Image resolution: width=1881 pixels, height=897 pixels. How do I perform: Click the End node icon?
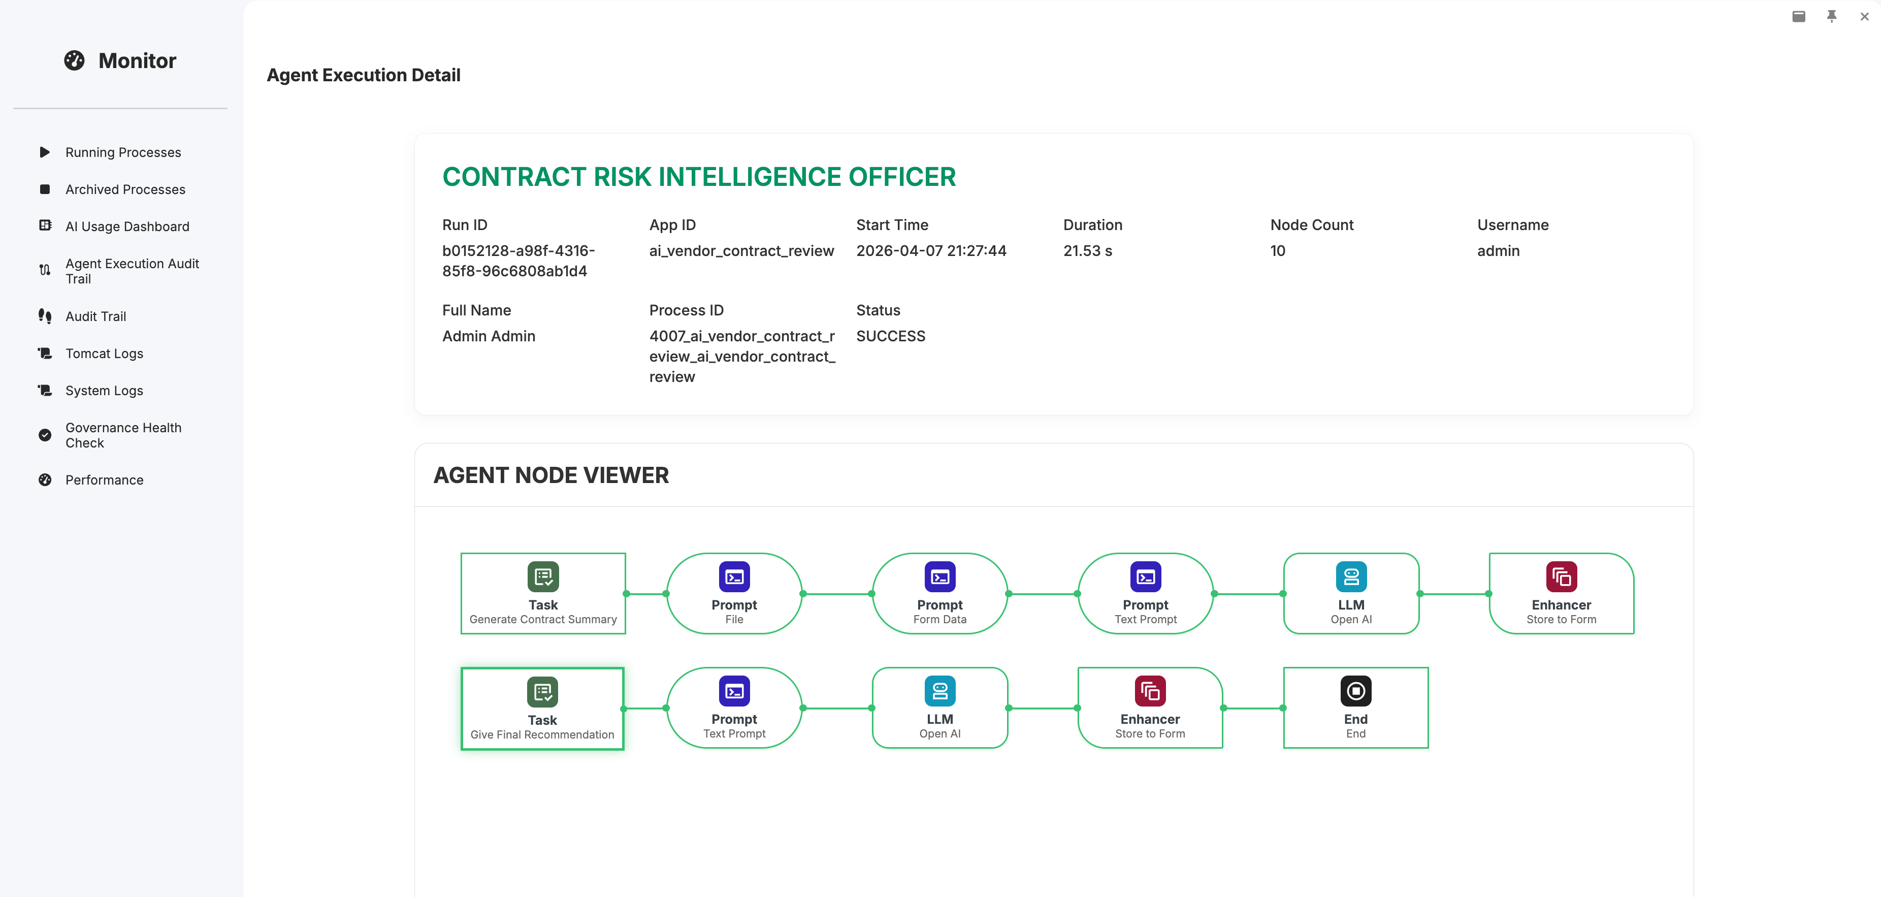1355,691
